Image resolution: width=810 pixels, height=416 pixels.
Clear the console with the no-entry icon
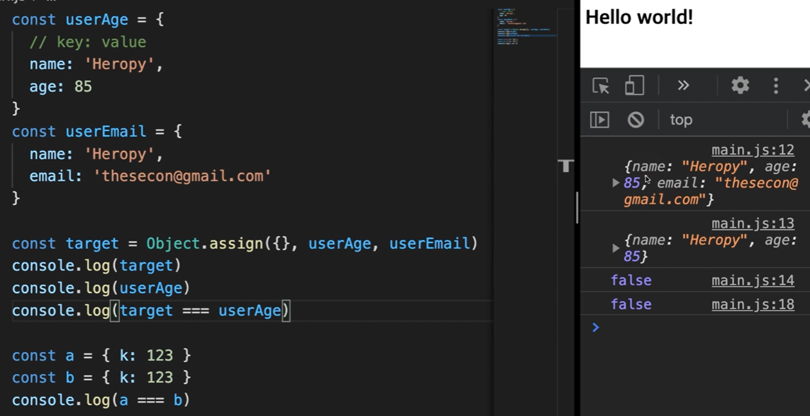click(636, 119)
